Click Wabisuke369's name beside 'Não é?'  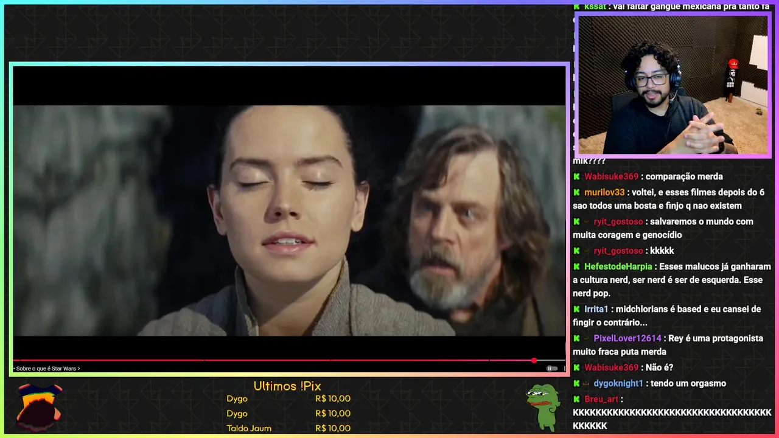611,367
